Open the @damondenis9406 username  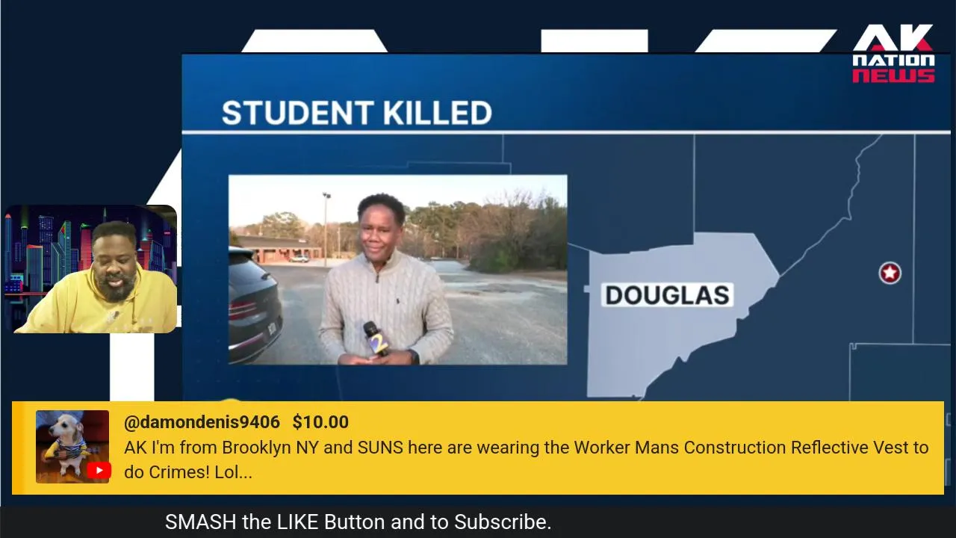(x=202, y=422)
